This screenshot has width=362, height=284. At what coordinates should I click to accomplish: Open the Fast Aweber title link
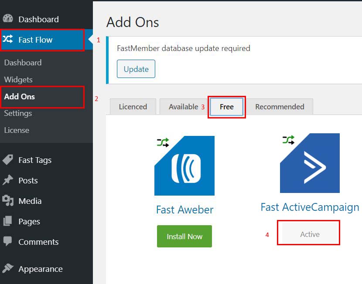(184, 210)
